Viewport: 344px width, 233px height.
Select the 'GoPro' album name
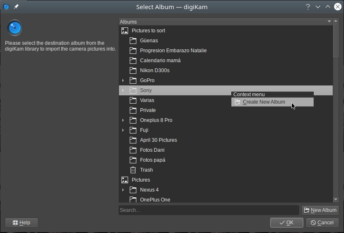tap(147, 80)
